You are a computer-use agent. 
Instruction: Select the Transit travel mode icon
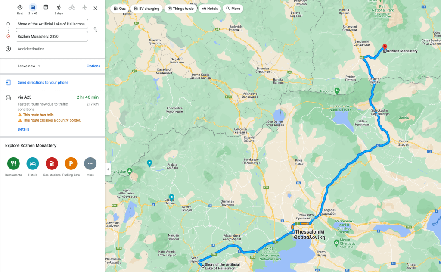(x=46, y=8)
